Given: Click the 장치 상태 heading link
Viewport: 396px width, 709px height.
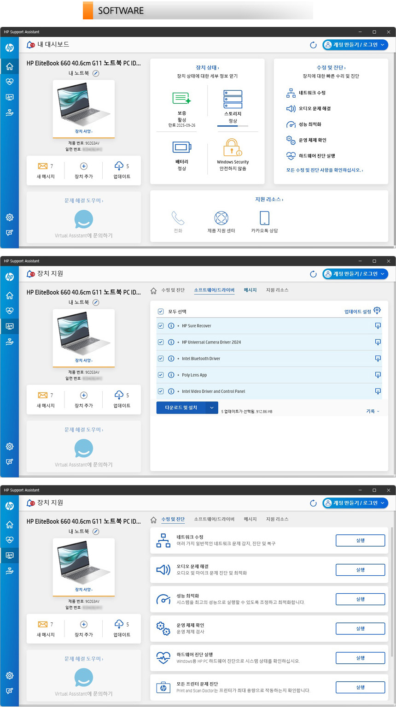Looking at the screenshot, I should 207,68.
